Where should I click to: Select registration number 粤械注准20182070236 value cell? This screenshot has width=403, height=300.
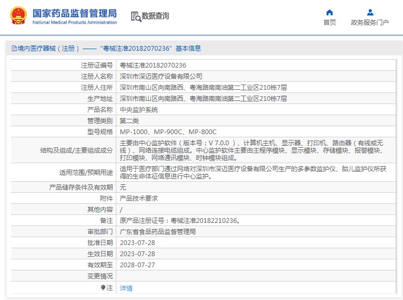point(153,65)
